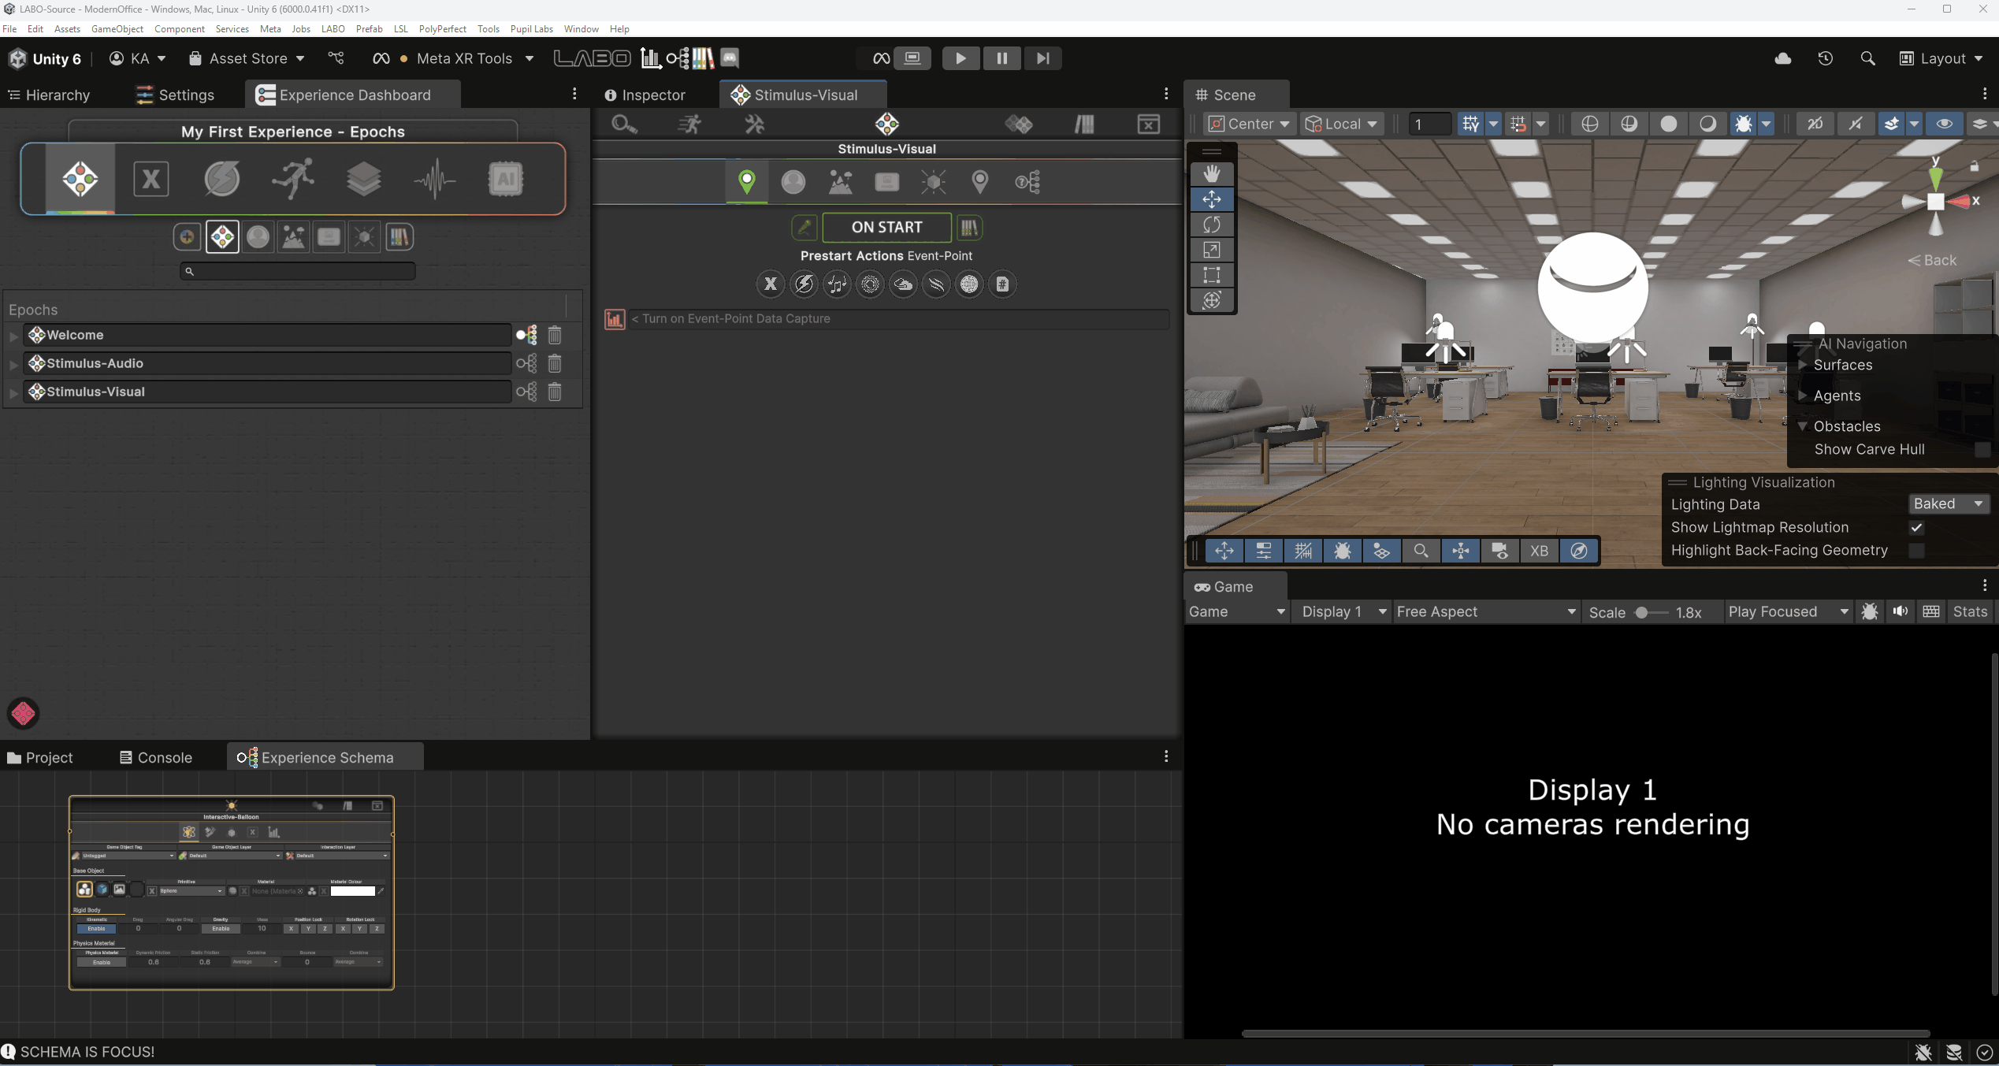Select the Hand view tool in Scene
Image resolution: width=1999 pixels, height=1066 pixels.
(1212, 173)
